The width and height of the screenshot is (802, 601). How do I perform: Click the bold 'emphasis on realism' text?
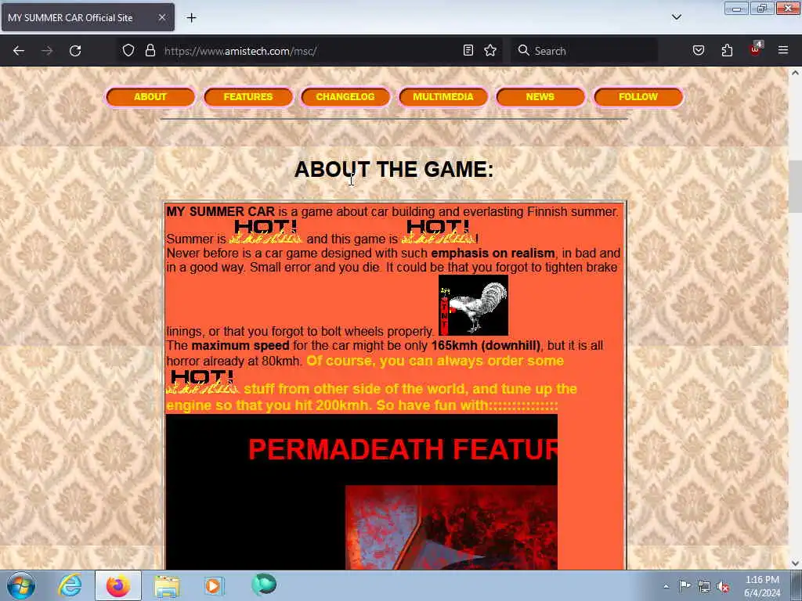click(x=493, y=253)
